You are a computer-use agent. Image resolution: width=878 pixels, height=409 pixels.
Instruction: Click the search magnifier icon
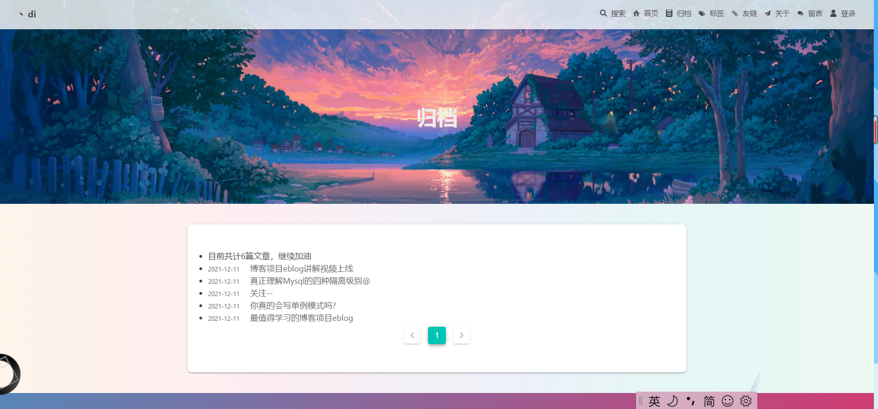[x=603, y=13]
